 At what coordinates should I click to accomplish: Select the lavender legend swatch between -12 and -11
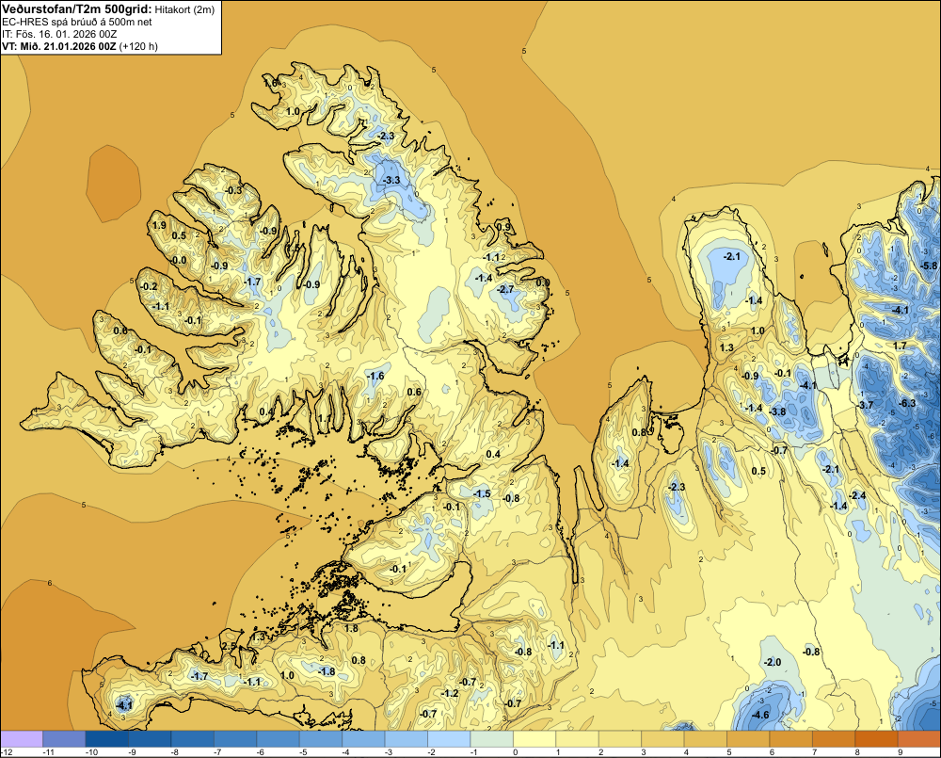[x=22, y=739]
